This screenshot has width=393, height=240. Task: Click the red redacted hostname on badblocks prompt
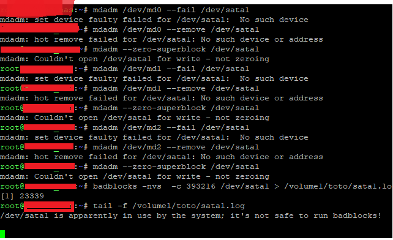50,186
